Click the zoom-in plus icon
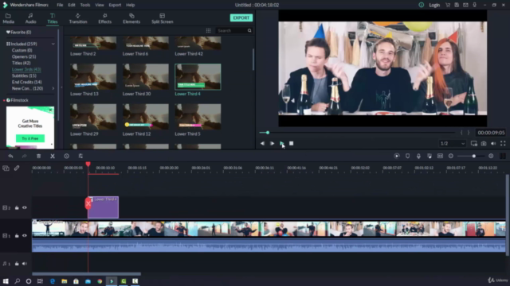 [491, 156]
